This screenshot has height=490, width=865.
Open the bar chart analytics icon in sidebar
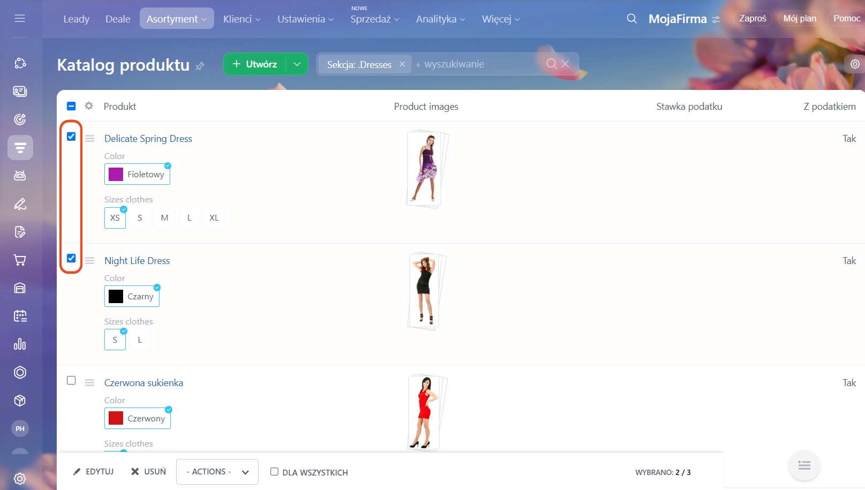(x=20, y=344)
